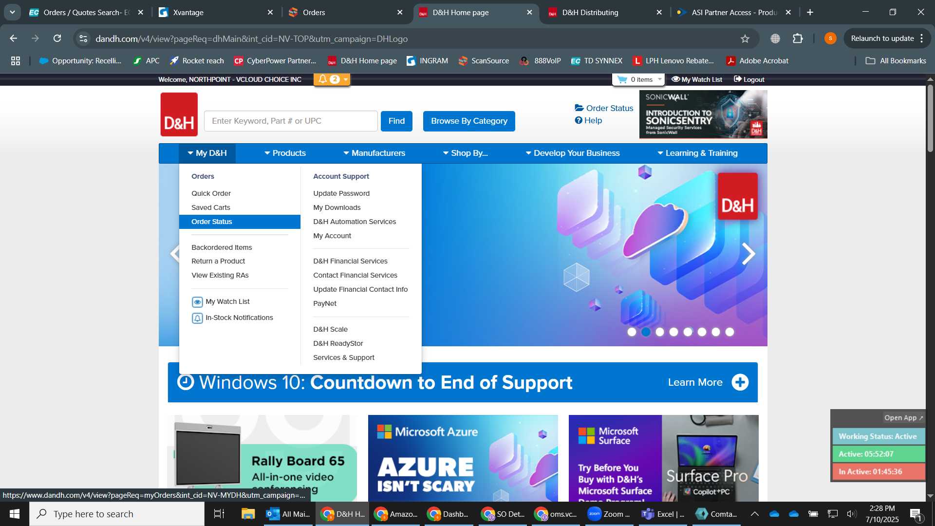Click the Order Status folder link in header
The height and width of the screenshot is (526, 935).
point(604,108)
